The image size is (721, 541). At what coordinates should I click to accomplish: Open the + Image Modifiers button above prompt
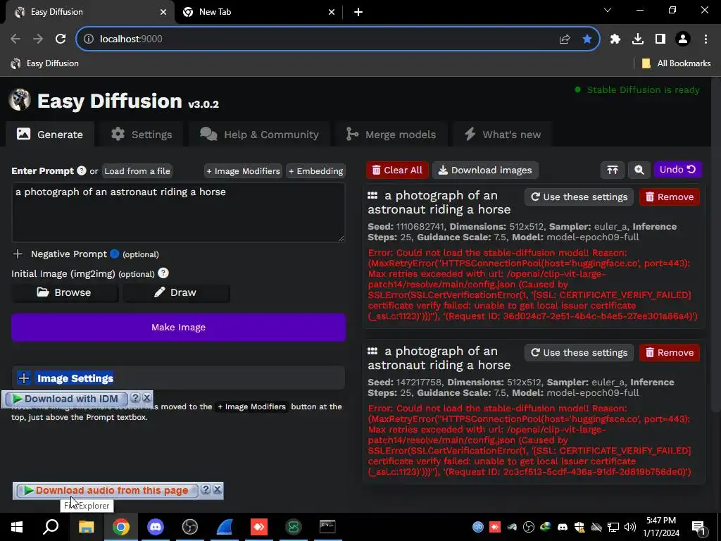coord(243,170)
